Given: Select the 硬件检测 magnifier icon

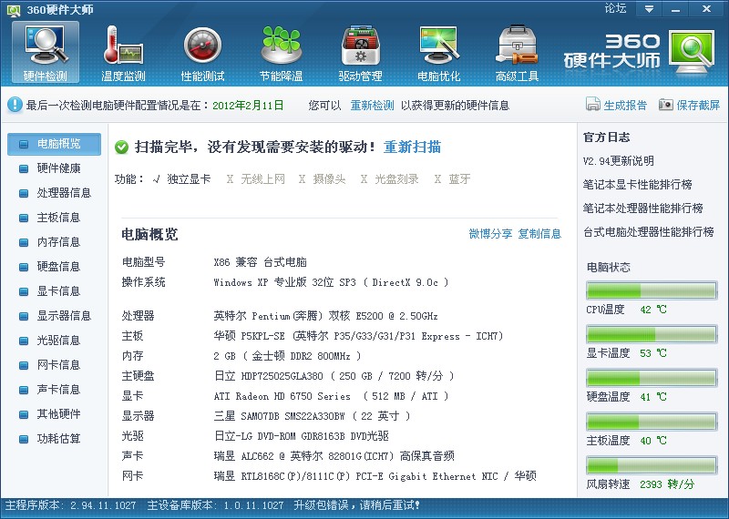Looking at the screenshot, I should 46,45.
